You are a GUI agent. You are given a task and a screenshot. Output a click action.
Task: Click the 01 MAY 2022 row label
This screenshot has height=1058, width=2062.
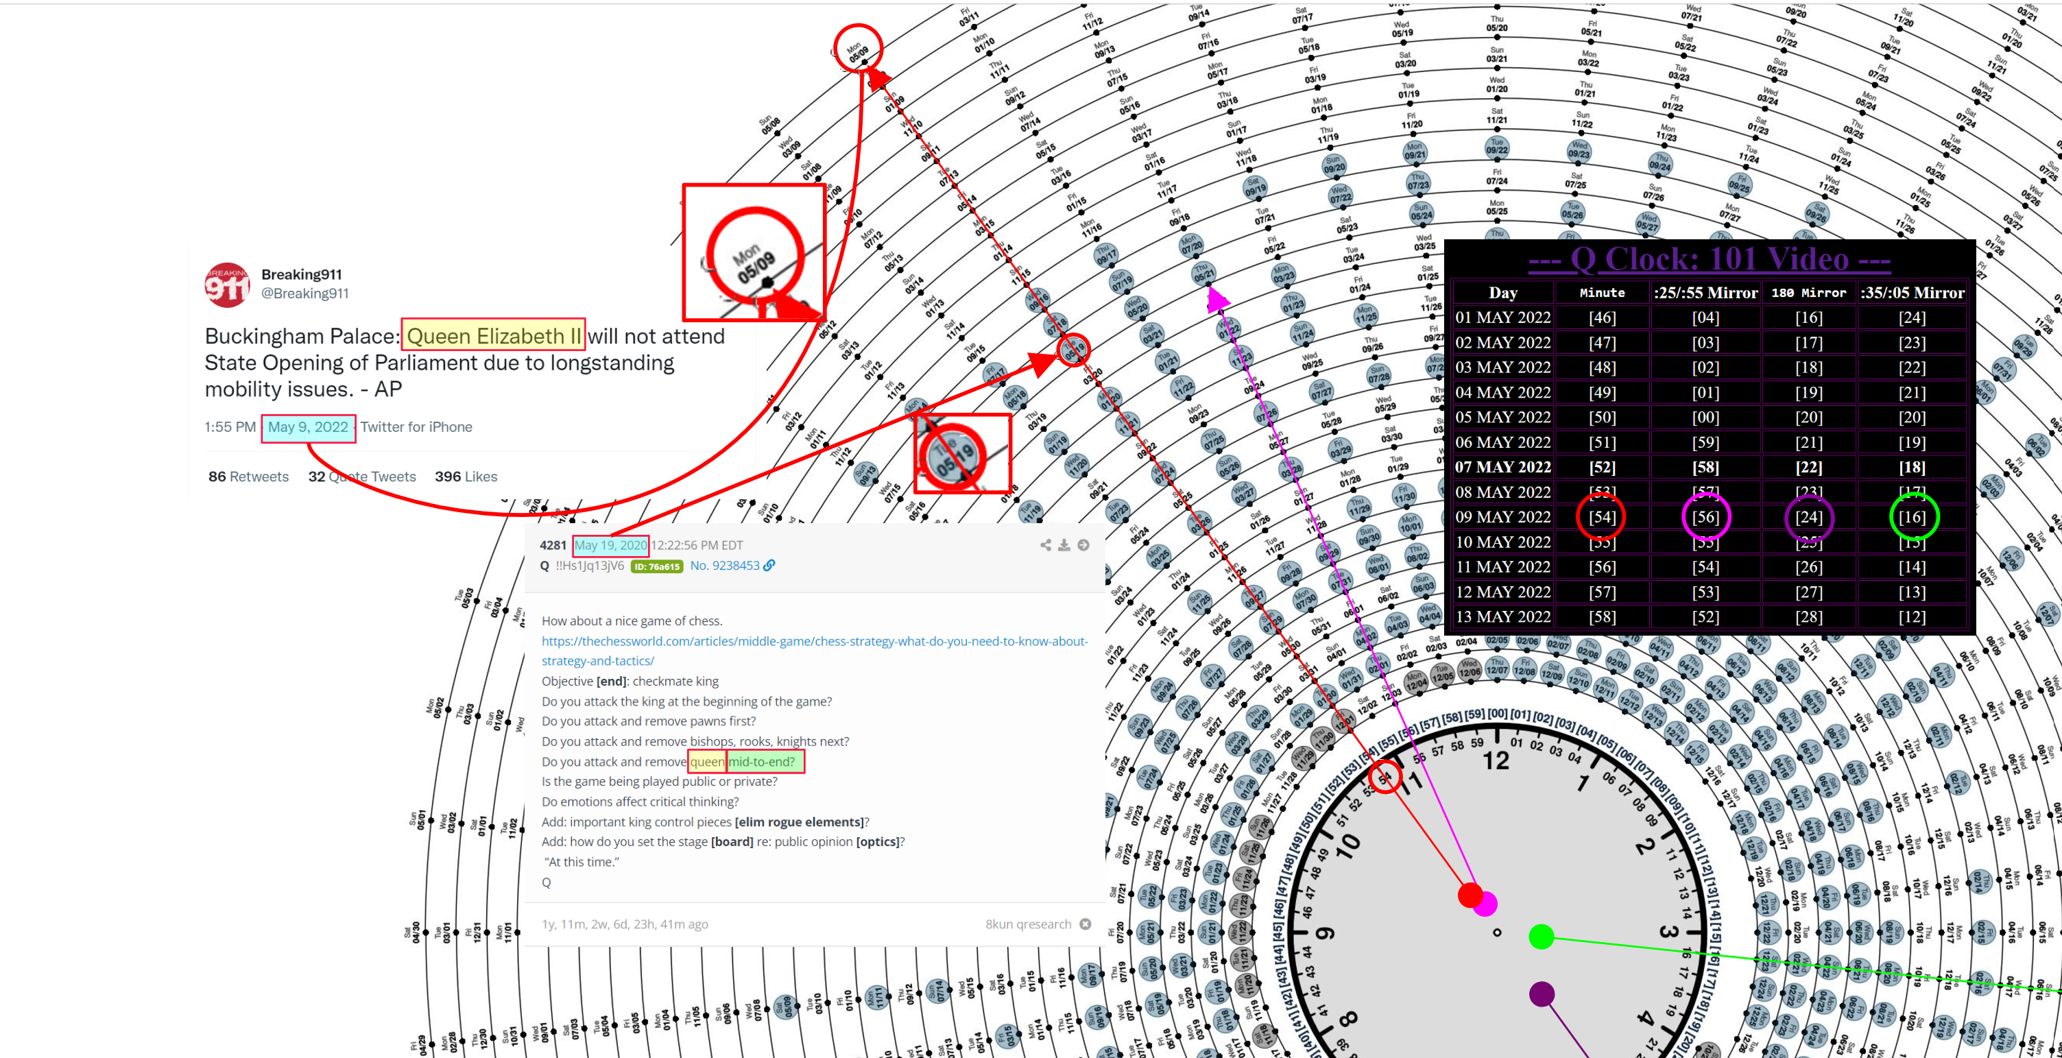point(1502,317)
